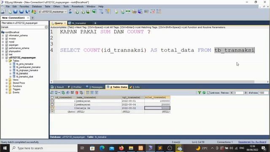Expand the mysql database node
Screen dimensions: 270x152
3,42
